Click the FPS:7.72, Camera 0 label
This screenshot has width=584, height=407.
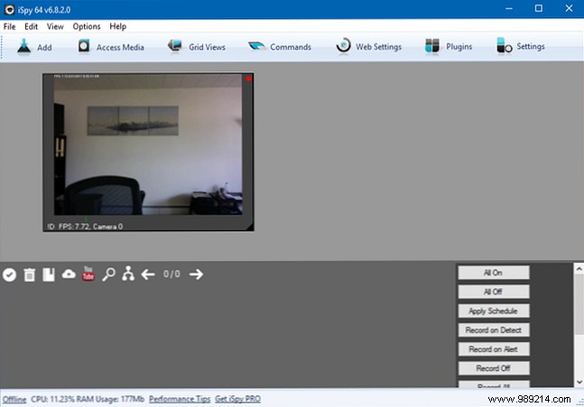(x=90, y=227)
